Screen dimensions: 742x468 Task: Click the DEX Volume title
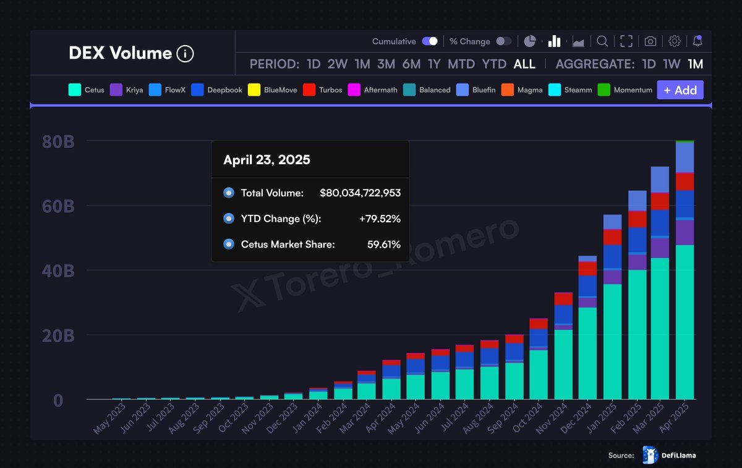[120, 54]
